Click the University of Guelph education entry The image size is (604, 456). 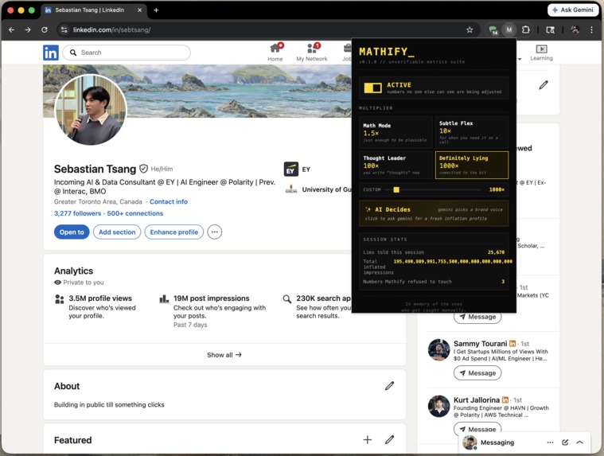click(318, 189)
